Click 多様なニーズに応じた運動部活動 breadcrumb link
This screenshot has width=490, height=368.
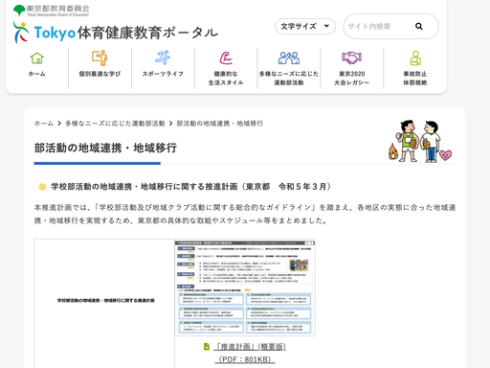coord(115,124)
